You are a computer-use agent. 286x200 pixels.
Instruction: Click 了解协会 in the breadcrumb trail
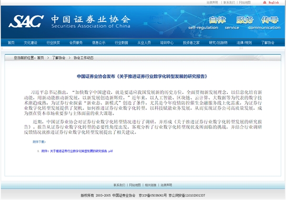(x=59, y=58)
